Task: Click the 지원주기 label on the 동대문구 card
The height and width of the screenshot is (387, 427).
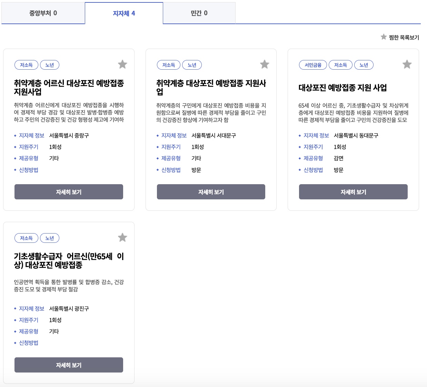Action: tap(313, 147)
